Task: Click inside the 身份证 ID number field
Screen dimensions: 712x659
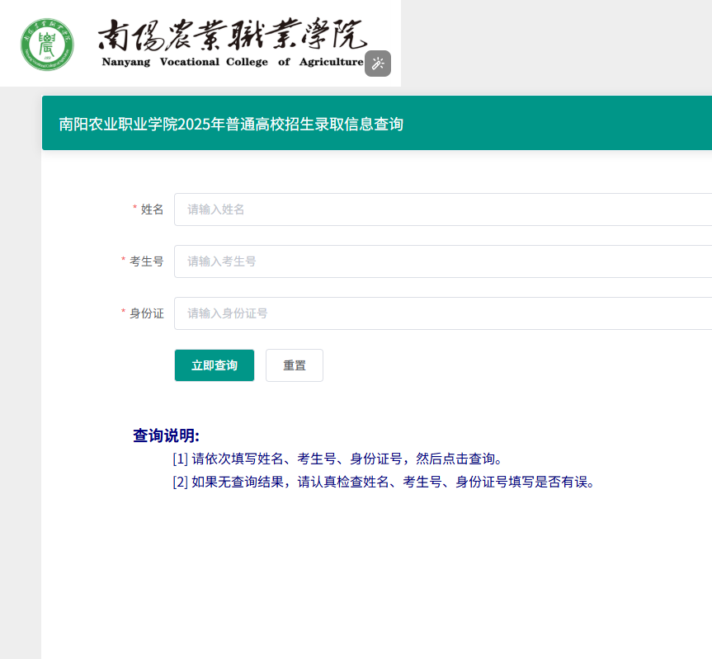Action: pos(371,313)
